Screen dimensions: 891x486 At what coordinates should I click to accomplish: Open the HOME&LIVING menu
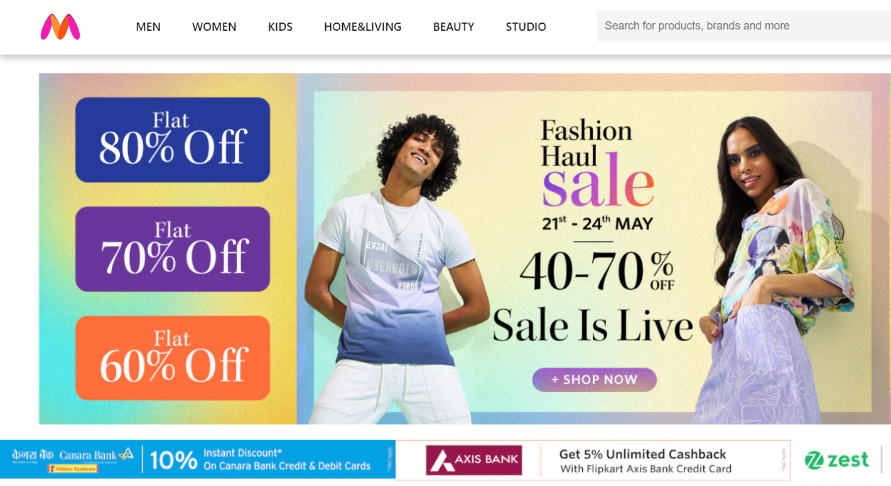point(362,26)
